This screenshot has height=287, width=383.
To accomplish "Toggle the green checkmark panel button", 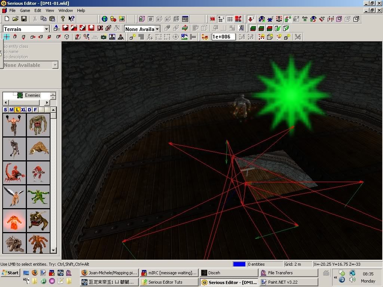I will tap(278, 28).
